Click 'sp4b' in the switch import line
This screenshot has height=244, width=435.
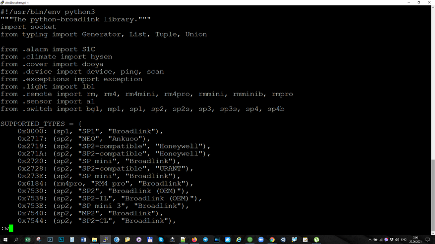276,109
